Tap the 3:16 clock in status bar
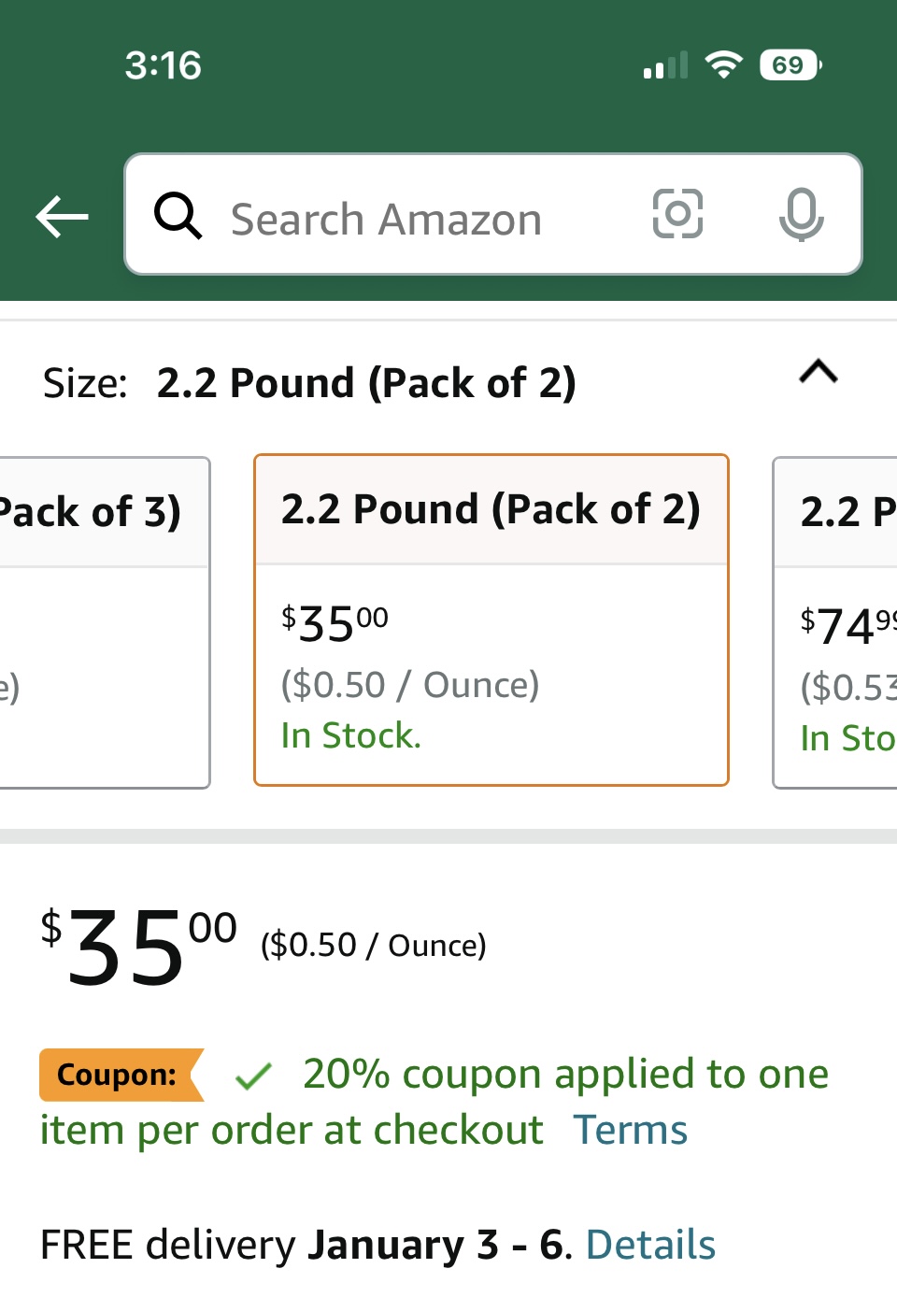The width and height of the screenshot is (897, 1297). pos(164,65)
